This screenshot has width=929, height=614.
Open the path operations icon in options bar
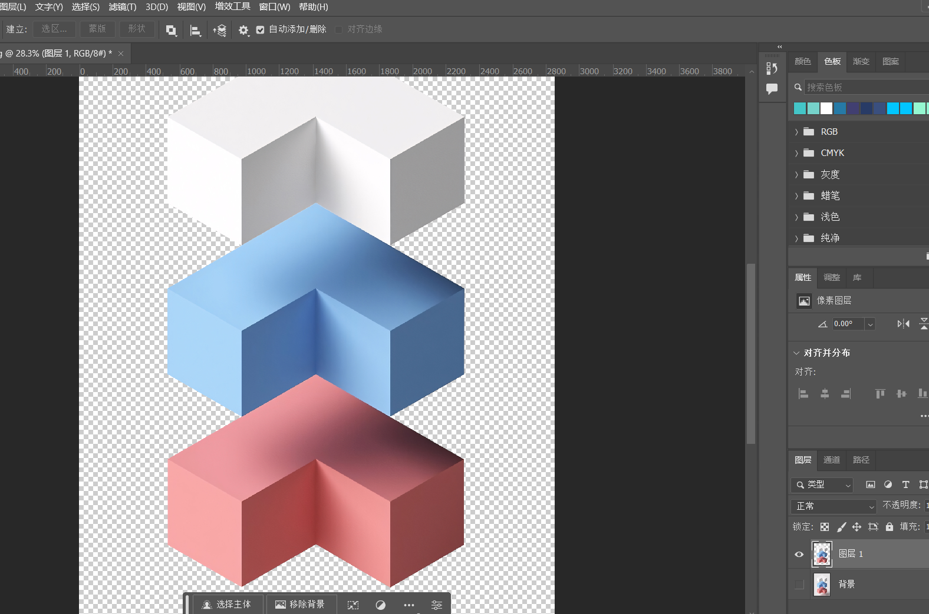[x=172, y=31]
